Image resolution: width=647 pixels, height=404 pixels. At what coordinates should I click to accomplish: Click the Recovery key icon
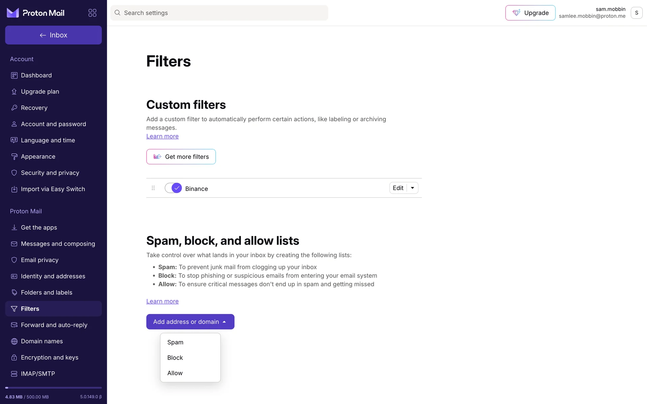pyautogui.click(x=14, y=108)
